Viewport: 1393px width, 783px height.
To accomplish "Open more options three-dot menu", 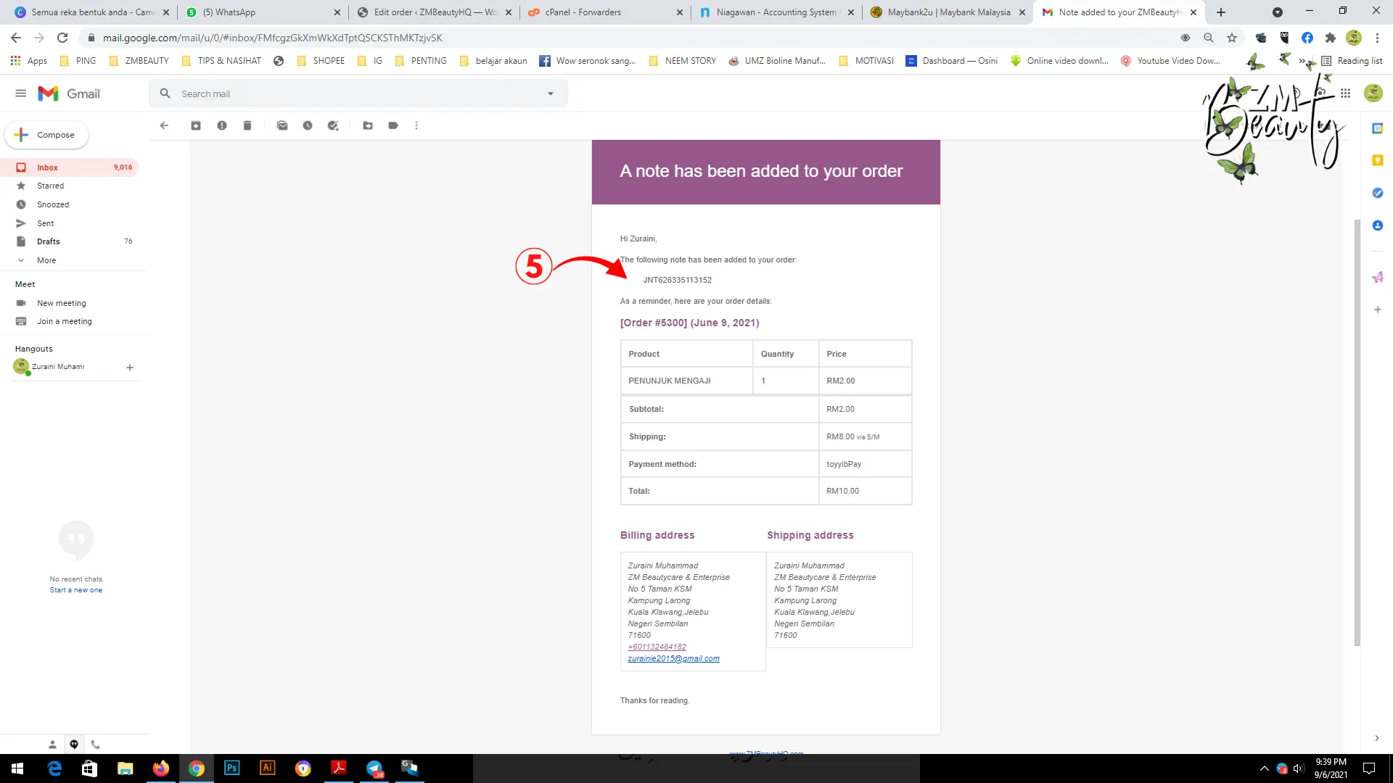I will (416, 125).
